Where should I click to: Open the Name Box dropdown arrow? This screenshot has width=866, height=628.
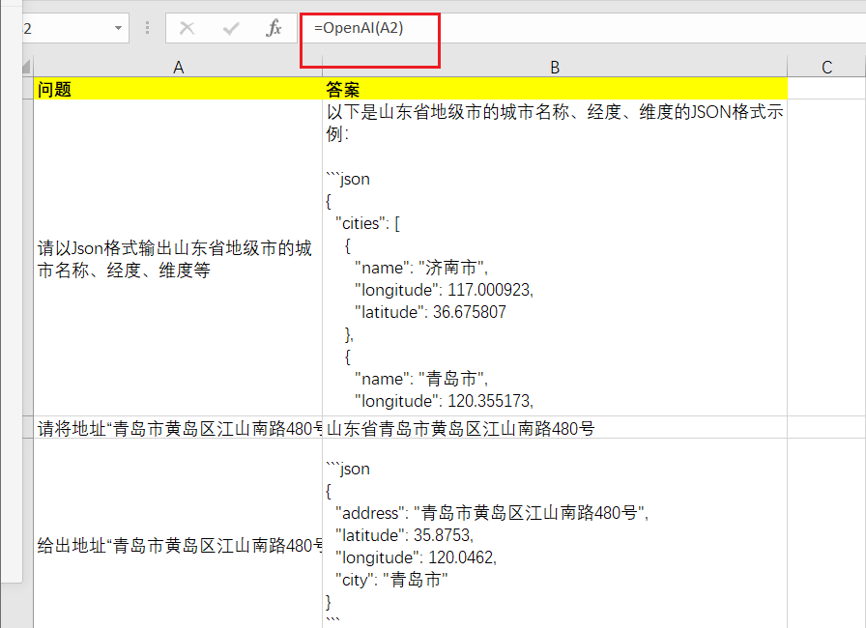click(118, 28)
